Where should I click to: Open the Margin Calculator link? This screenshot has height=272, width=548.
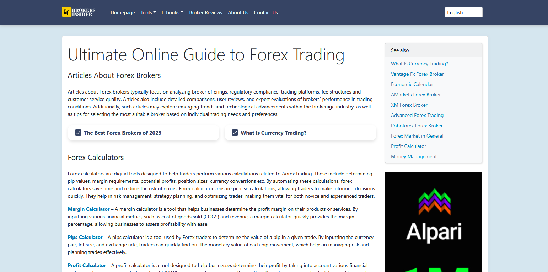pyautogui.click(x=89, y=209)
